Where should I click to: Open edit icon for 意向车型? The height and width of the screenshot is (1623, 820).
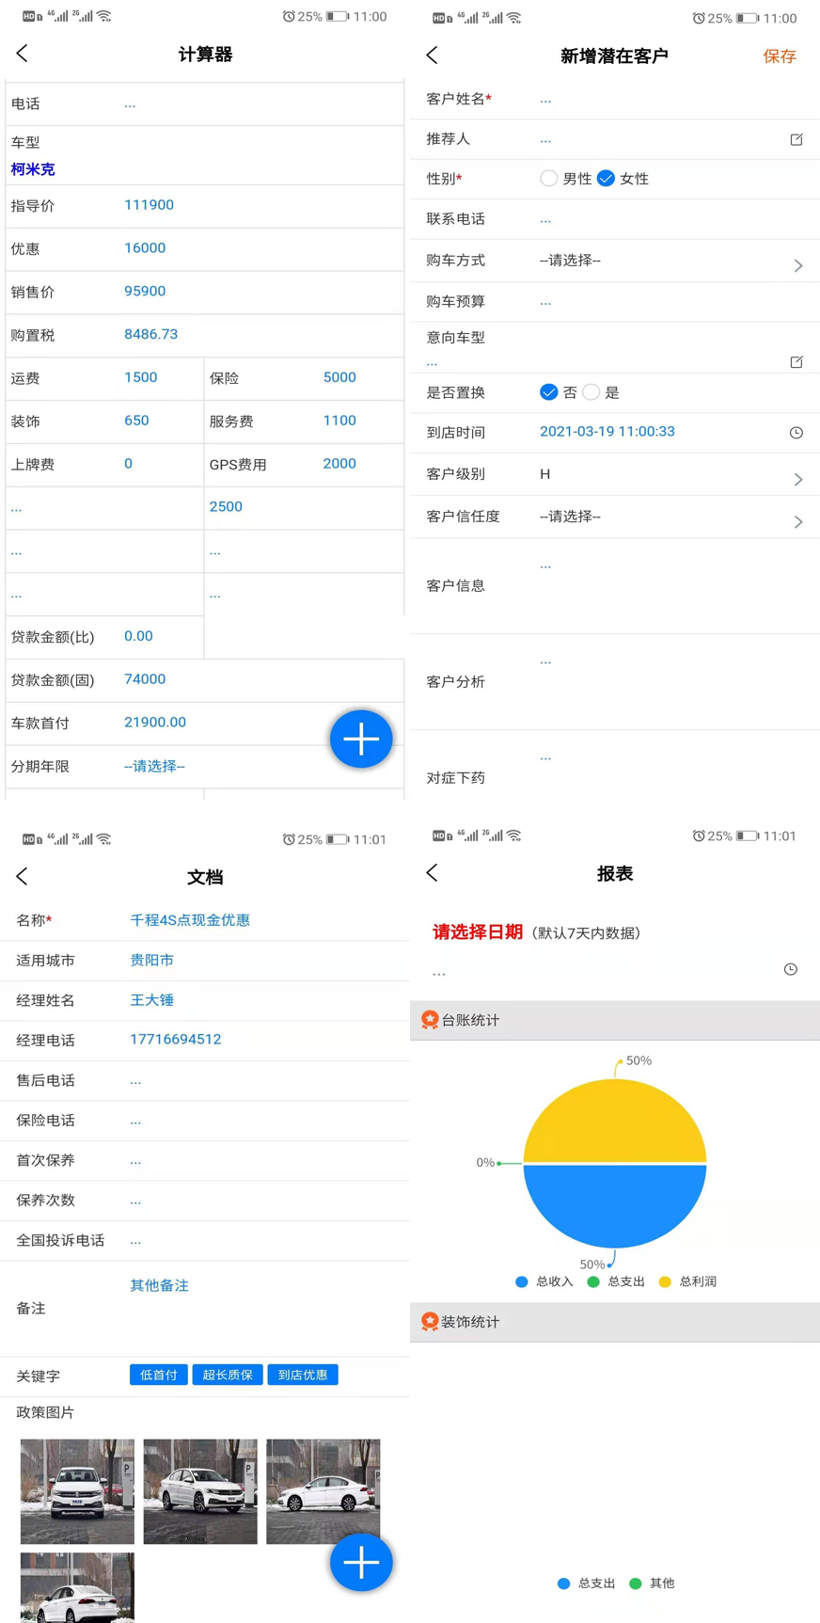796,361
